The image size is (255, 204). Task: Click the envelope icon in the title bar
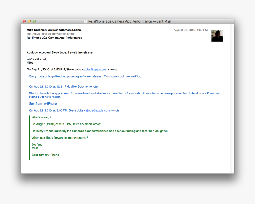coord(85,21)
